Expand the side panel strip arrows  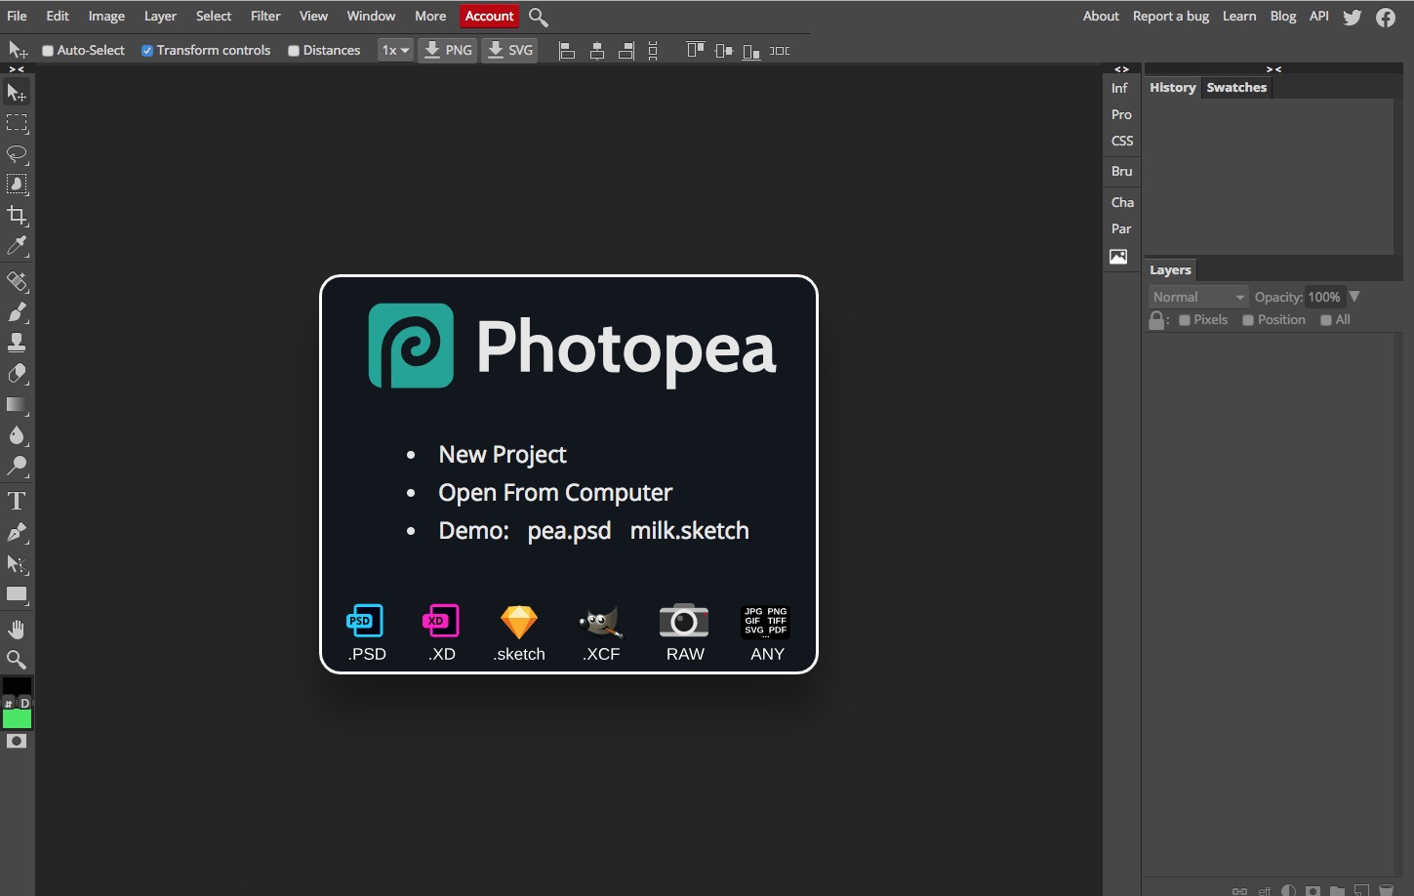1121,69
